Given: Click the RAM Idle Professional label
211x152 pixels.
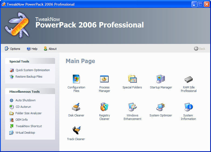Looking at the screenshot, I should pos(189,89).
